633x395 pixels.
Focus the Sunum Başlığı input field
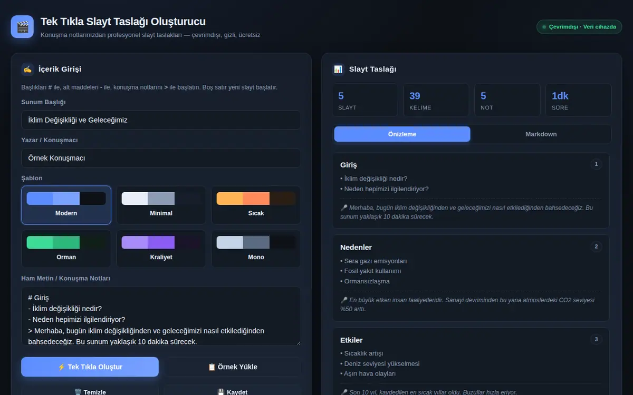tap(161, 120)
